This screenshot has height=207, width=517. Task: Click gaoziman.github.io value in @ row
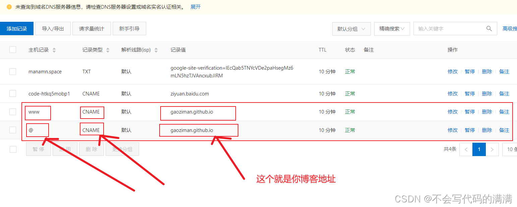pyautogui.click(x=192, y=130)
